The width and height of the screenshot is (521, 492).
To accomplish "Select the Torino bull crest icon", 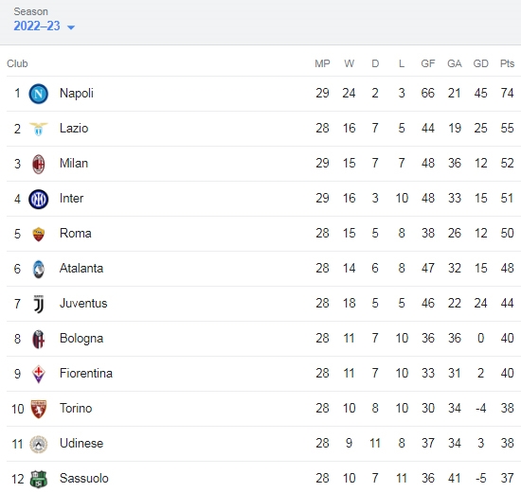I will [x=39, y=409].
